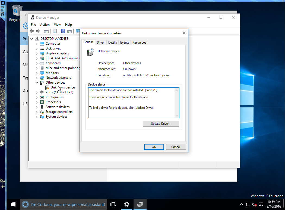
Task: Click the Ports (COM & LPT) category icon
Action: 42,92
